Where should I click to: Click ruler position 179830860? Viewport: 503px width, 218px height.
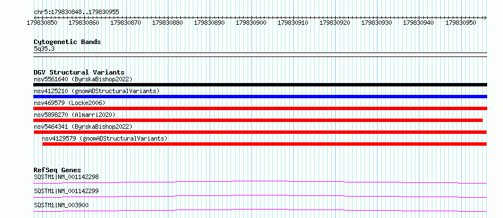coord(84,23)
